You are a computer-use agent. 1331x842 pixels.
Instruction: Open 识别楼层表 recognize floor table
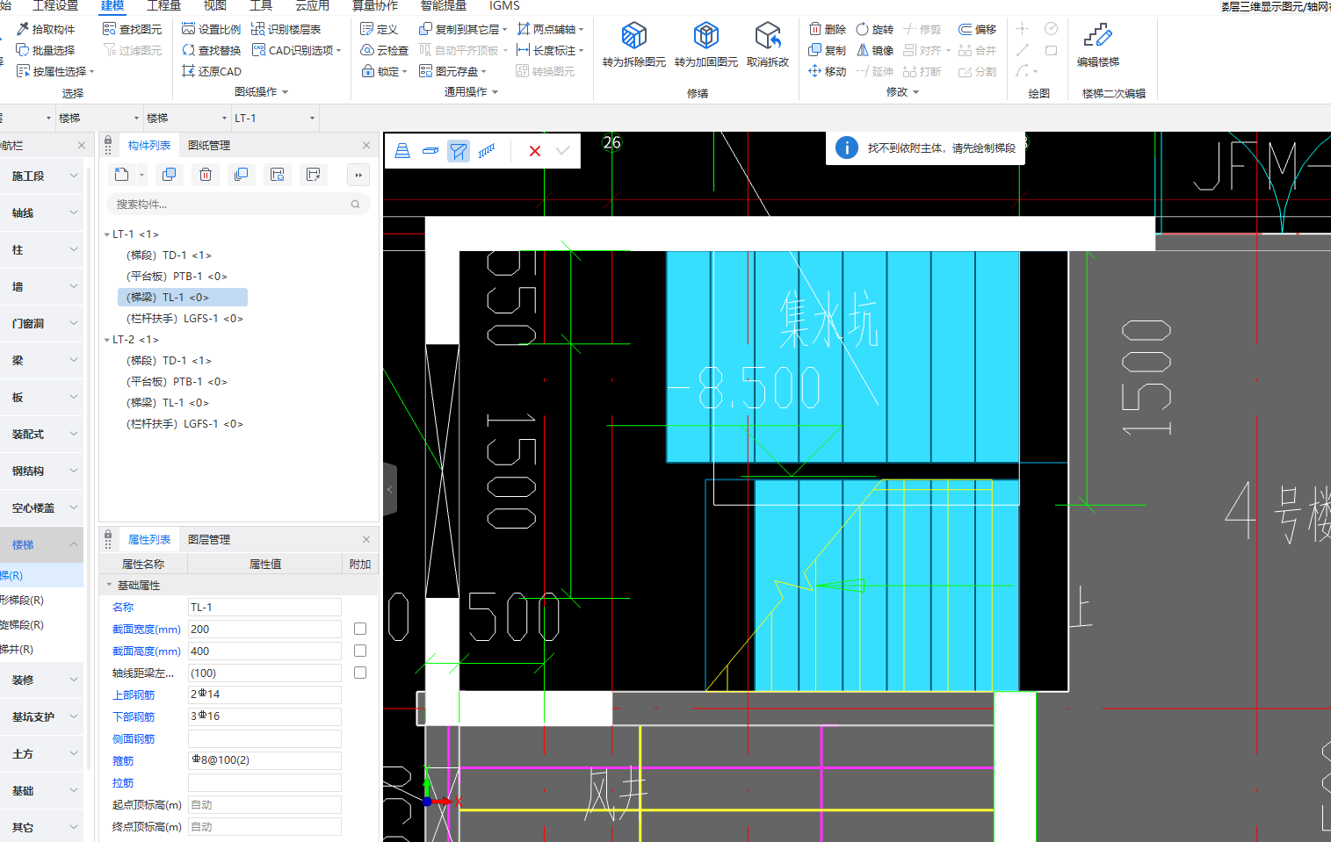[286, 29]
